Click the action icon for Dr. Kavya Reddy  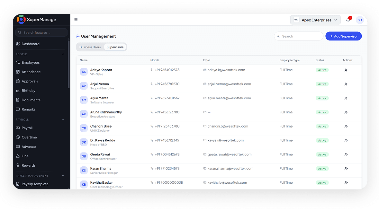(x=346, y=140)
